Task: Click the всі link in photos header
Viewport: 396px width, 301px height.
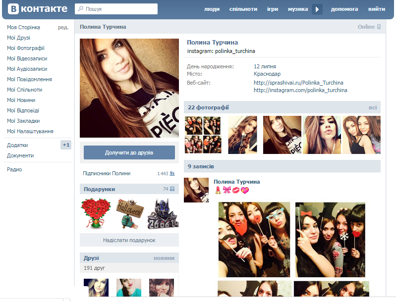Action: pos(373,107)
